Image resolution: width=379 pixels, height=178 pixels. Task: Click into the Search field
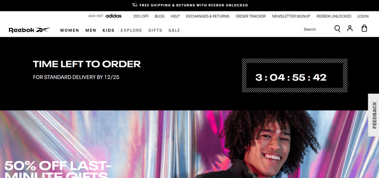pyautogui.click(x=317, y=29)
